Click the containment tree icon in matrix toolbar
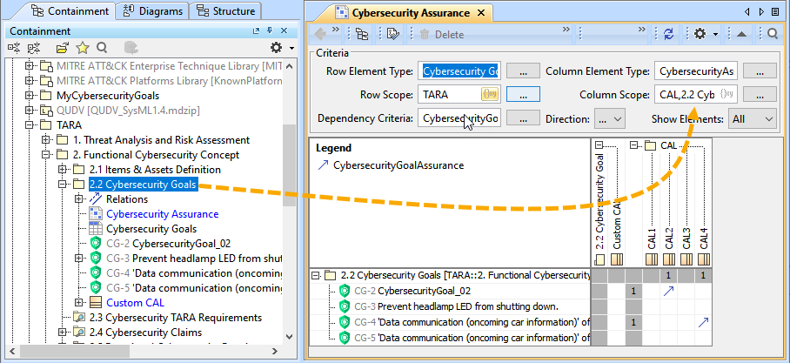 [x=361, y=34]
